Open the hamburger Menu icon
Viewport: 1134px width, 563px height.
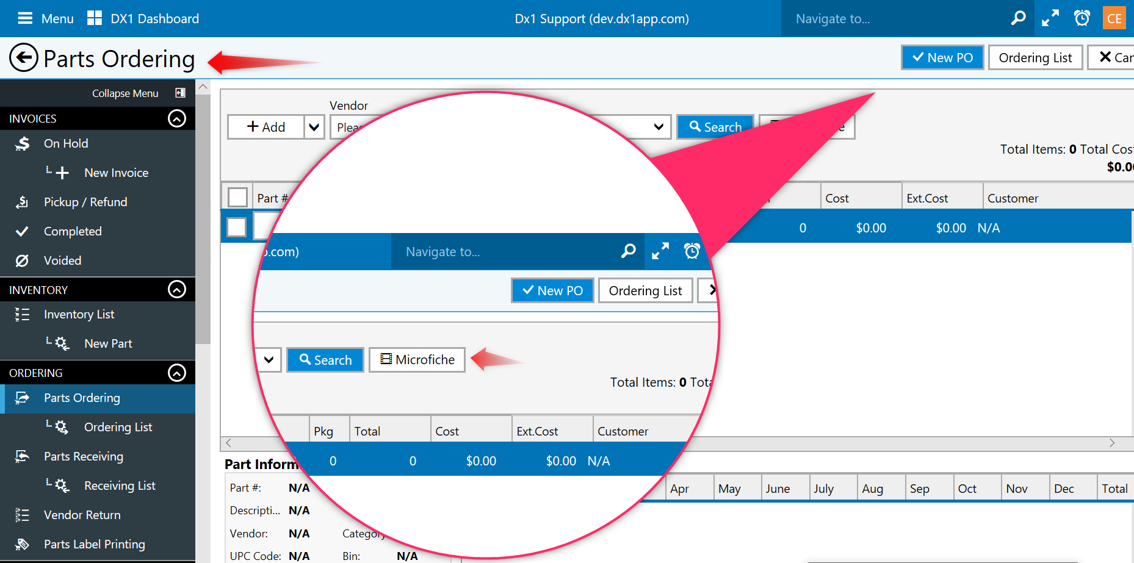(25, 18)
